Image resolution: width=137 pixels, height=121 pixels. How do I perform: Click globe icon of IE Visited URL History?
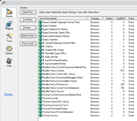point(40,50)
